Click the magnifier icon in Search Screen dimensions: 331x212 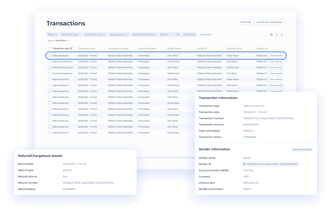click(178, 34)
